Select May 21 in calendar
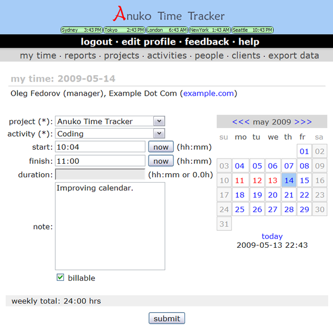Viewport: 333px width, 330px height. coord(289,195)
